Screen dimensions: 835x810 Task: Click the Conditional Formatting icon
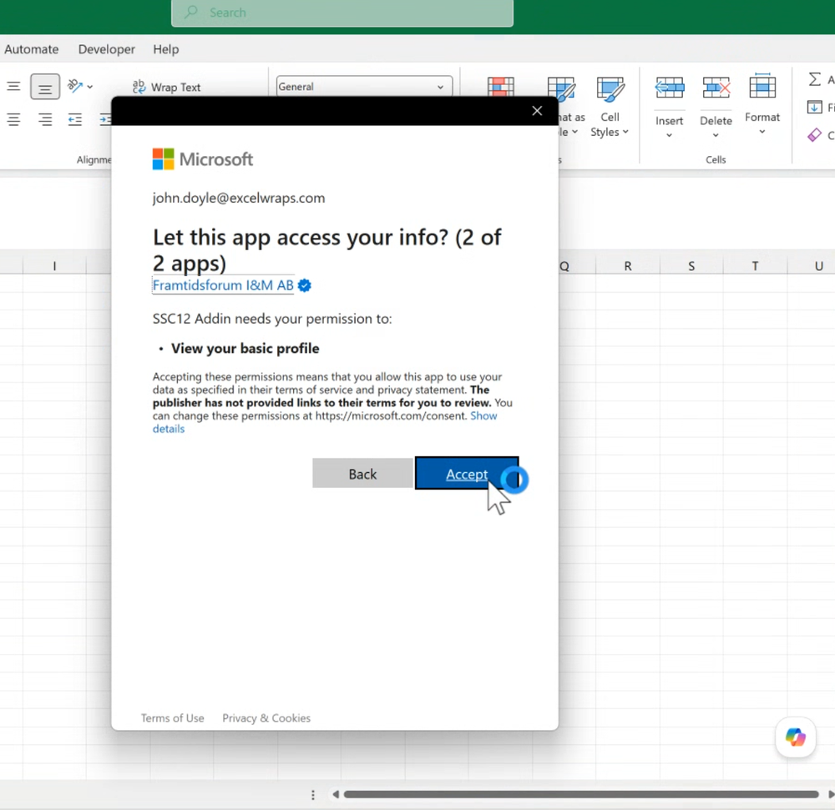(500, 87)
